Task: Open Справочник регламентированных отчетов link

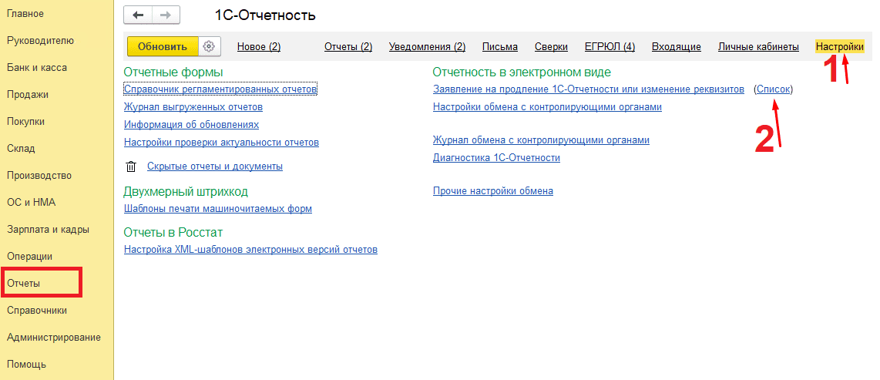Action: tap(220, 89)
